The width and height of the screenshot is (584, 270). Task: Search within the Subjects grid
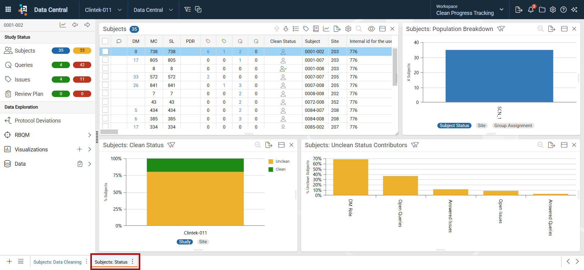click(x=359, y=29)
